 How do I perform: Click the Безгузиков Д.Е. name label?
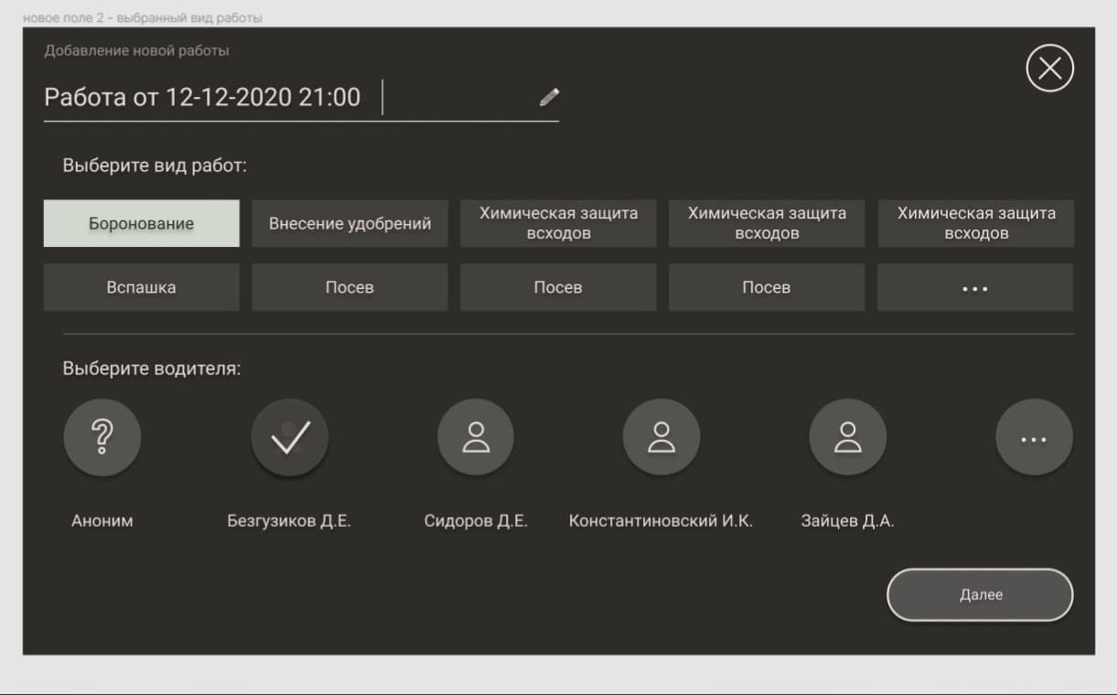(x=289, y=521)
